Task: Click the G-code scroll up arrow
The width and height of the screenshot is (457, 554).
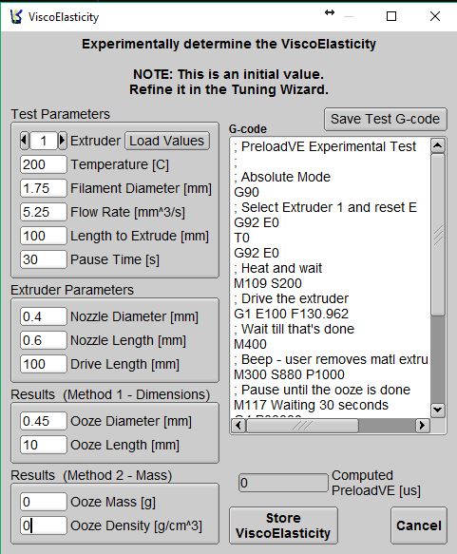Action: point(438,145)
